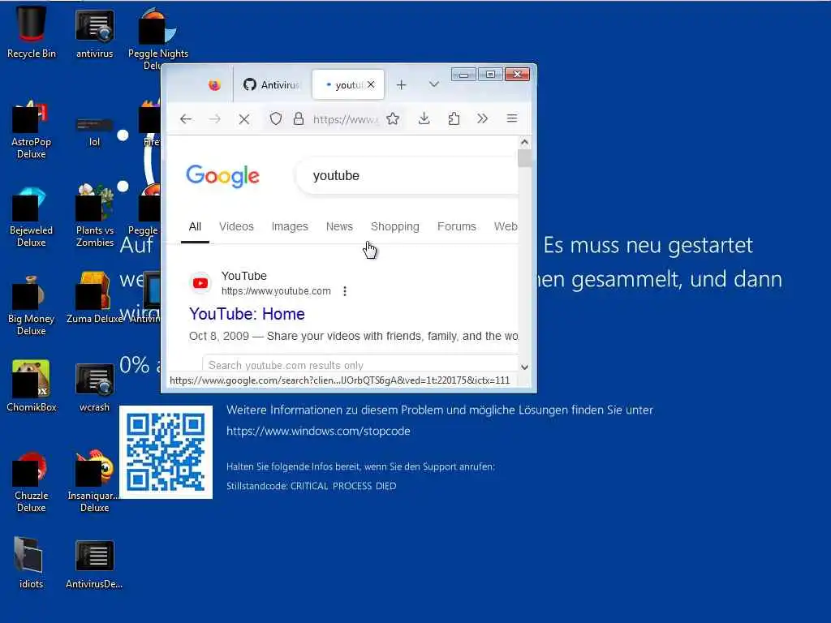
Task: Click the Stillstandcode: CRITICAL PROCESS DIED text
Action: (311, 486)
